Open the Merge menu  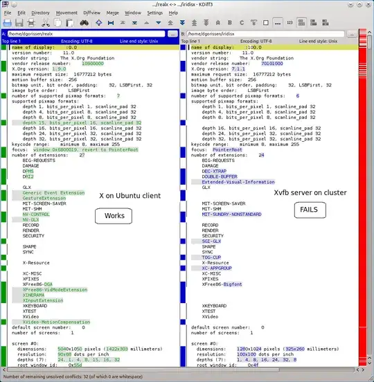[113, 12]
